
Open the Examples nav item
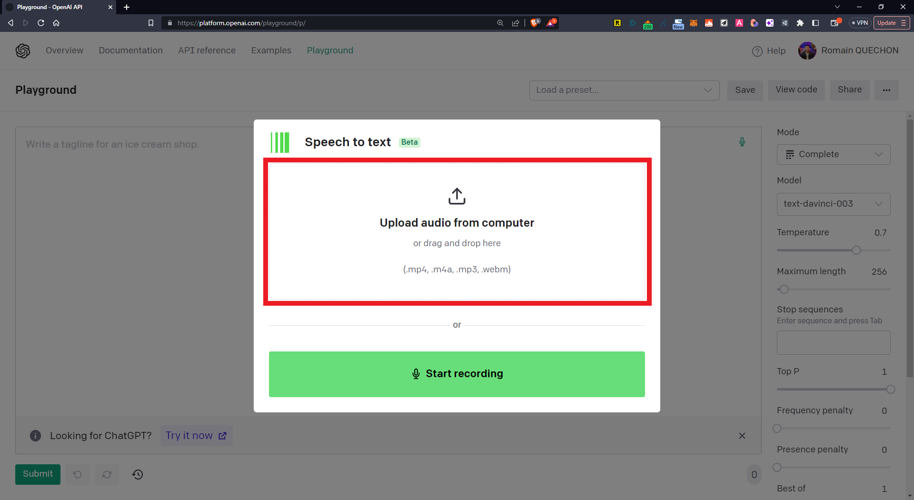click(x=271, y=50)
